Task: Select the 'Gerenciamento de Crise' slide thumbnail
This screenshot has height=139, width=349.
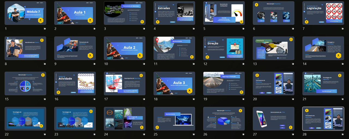Action: point(273,119)
